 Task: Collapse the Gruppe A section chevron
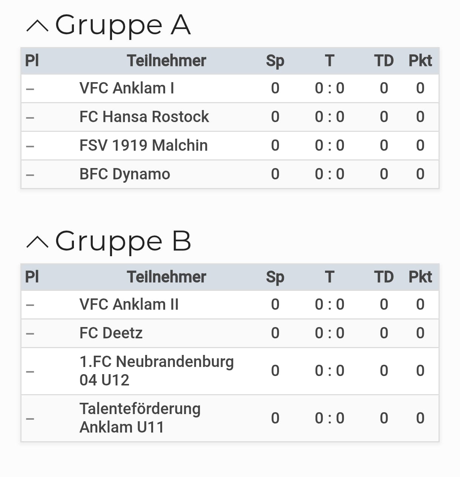pyautogui.click(x=37, y=26)
